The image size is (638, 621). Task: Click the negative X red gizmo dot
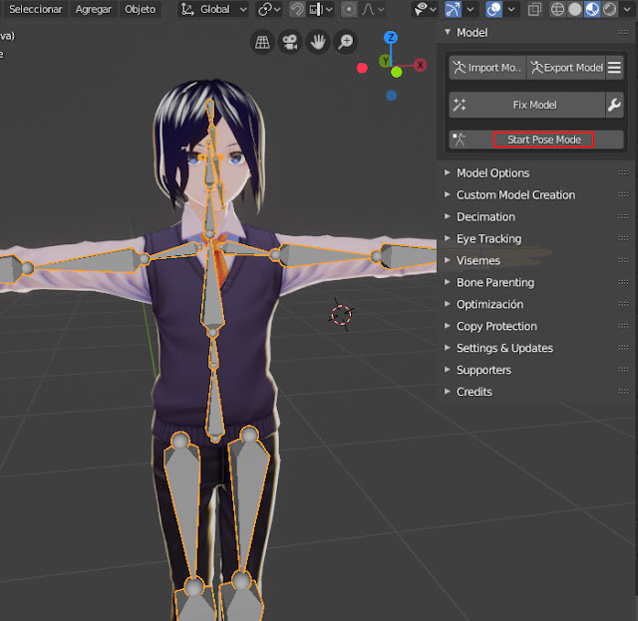click(x=362, y=68)
